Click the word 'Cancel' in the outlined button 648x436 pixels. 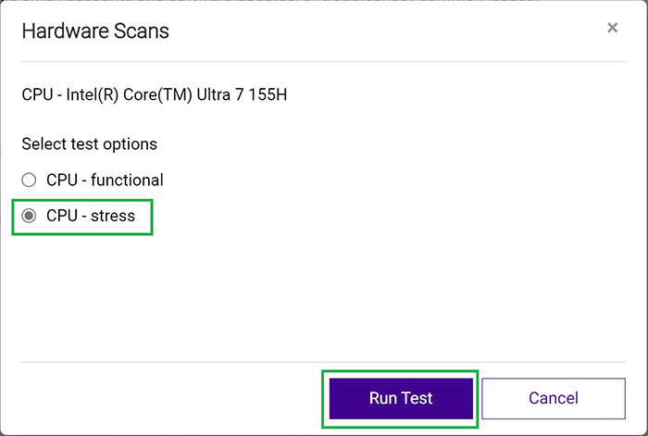(x=554, y=398)
